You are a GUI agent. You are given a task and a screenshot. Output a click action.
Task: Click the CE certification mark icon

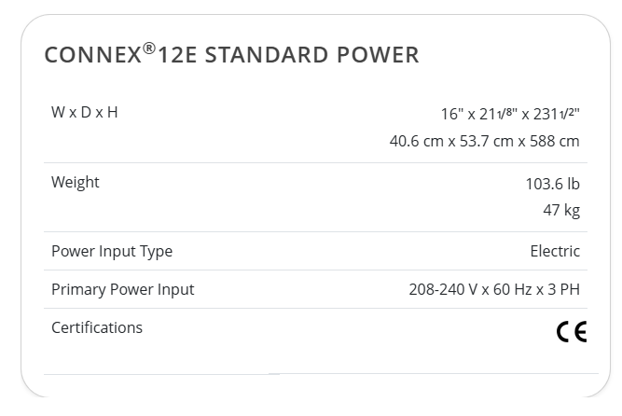coord(572,332)
